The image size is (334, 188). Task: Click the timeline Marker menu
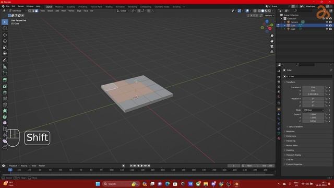tap(42, 166)
